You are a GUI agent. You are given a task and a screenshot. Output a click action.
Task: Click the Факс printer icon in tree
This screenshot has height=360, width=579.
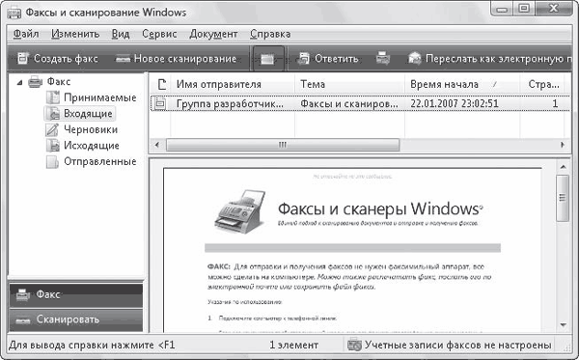pos(36,82)
